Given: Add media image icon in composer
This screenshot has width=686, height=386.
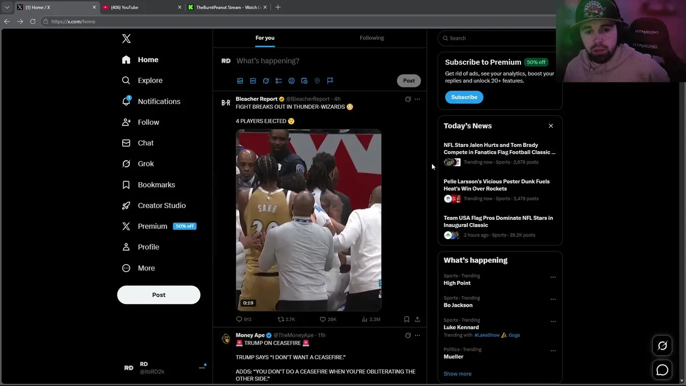Looking at the screenshot, I should click(240, 81).
